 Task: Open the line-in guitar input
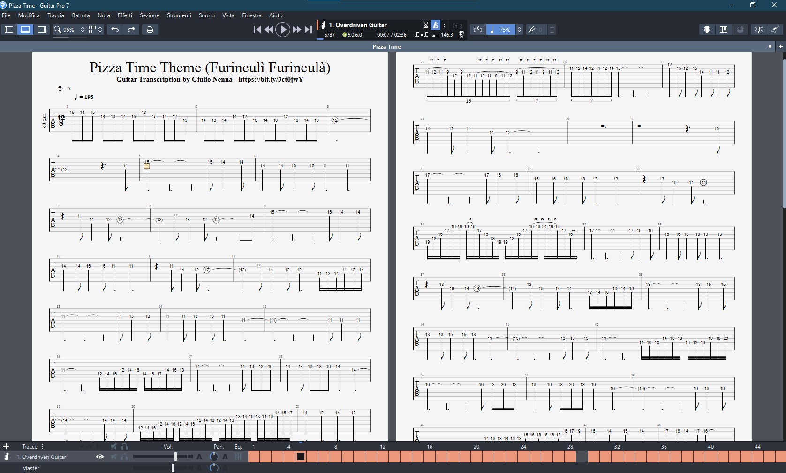(775, 30)
